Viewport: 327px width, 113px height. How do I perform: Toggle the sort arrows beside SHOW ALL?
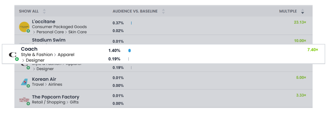[x=44, y=11]
